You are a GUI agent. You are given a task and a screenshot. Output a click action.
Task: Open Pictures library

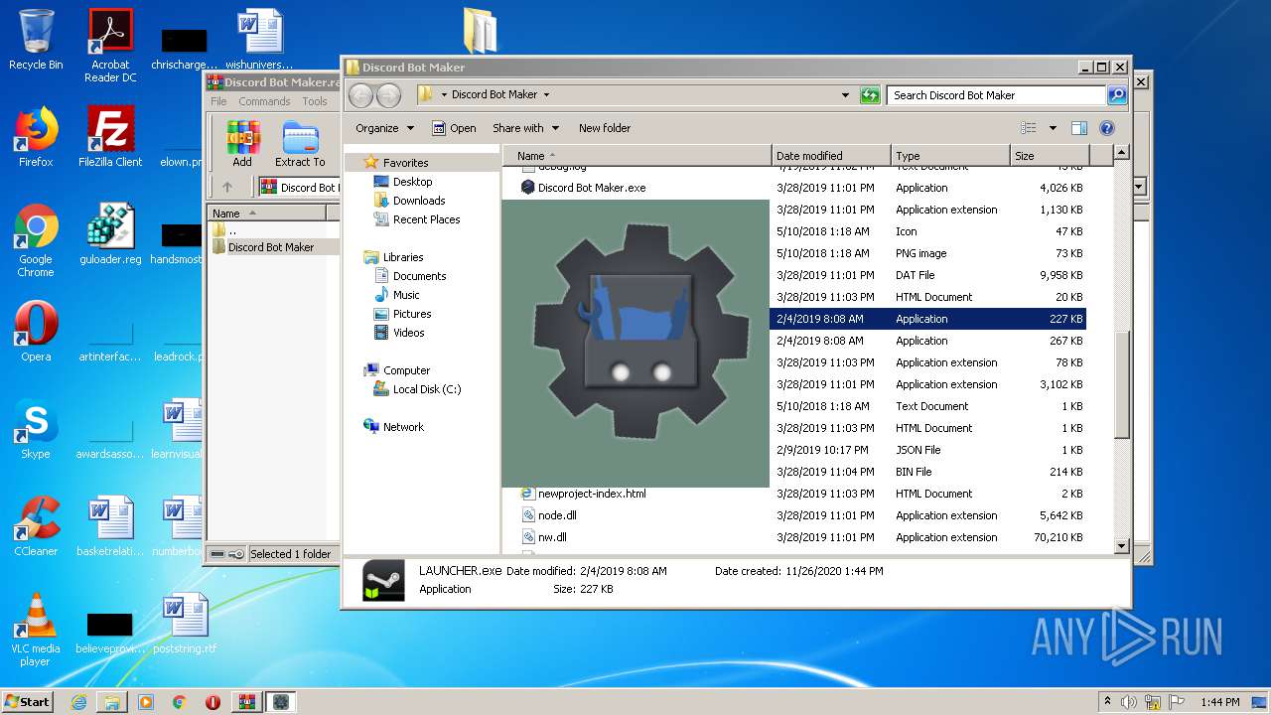[412, 314]
